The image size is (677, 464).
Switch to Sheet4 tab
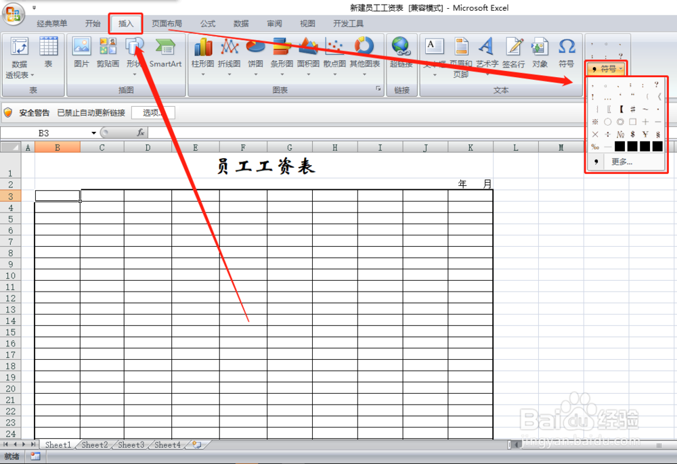click(x=167, y=444)
